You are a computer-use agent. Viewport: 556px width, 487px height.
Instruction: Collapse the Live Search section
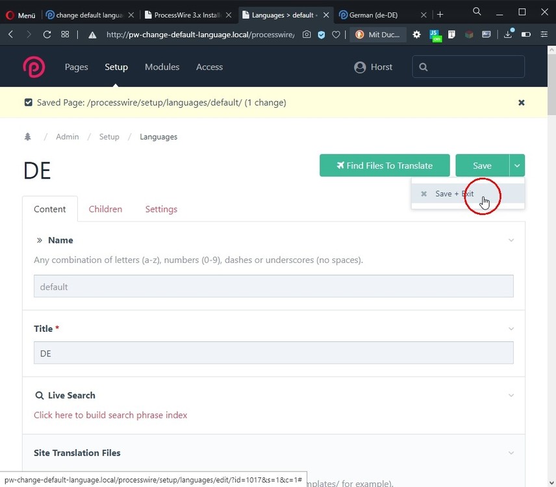click(511, 395)
